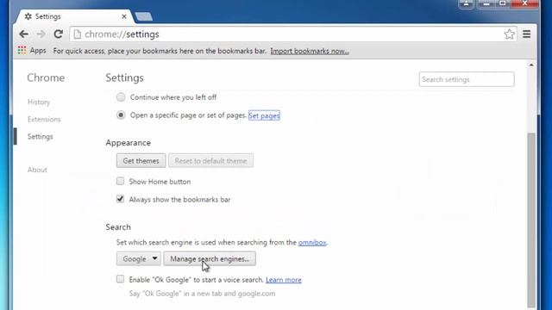The height and width of the screenshot is (310, 552).
Task: Open History from the sidebar
Action: (39, 102)
